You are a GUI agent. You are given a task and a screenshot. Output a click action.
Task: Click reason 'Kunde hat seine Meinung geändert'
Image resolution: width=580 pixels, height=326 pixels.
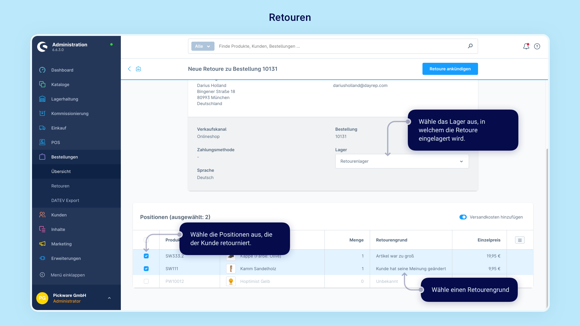point(411,269)
